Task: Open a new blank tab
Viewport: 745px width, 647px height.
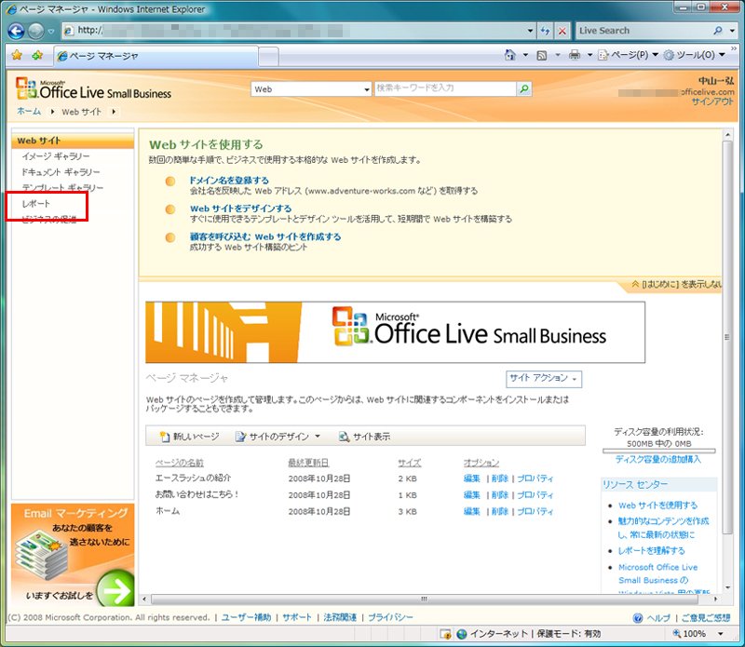Action: coord(269,57)
